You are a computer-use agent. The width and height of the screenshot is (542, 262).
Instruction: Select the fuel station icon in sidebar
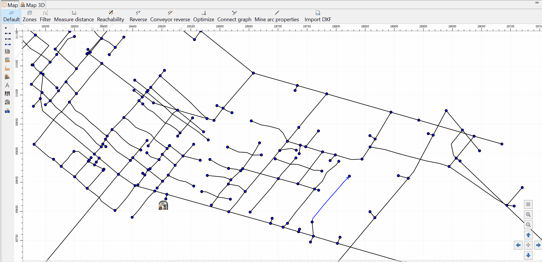[x=7, y=51]
